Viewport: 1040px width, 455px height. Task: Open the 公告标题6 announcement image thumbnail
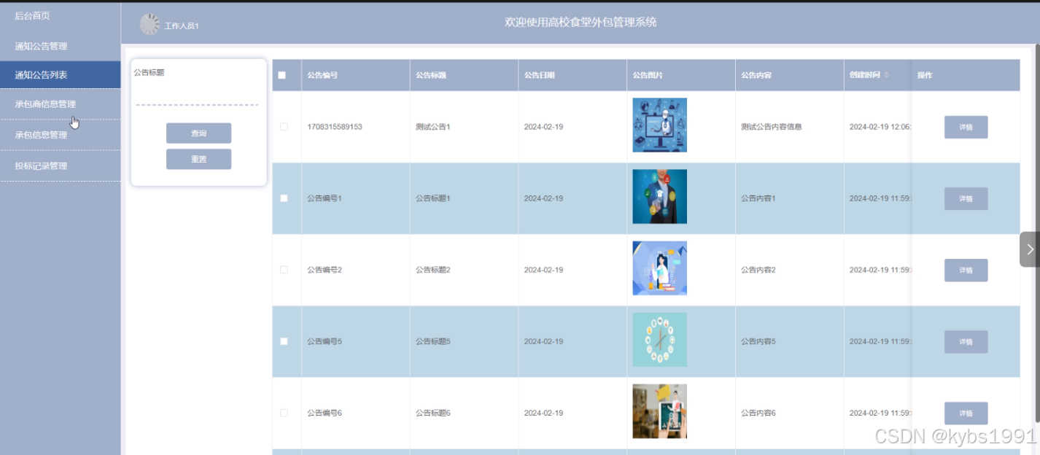click(x=659, y=411)
